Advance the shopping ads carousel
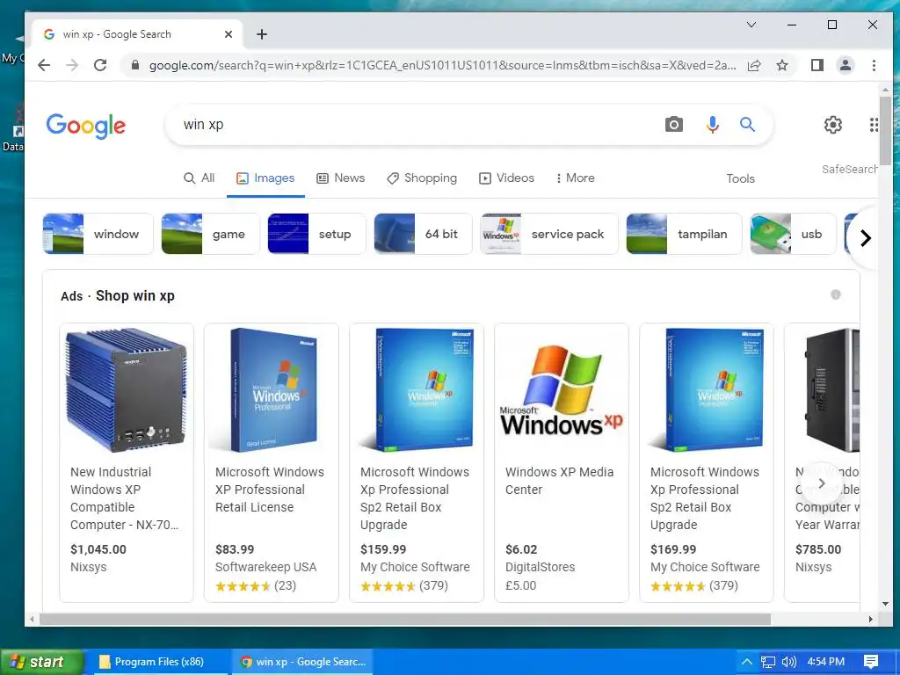Viewport: 900px width, 675px height. tap(822, 483)
